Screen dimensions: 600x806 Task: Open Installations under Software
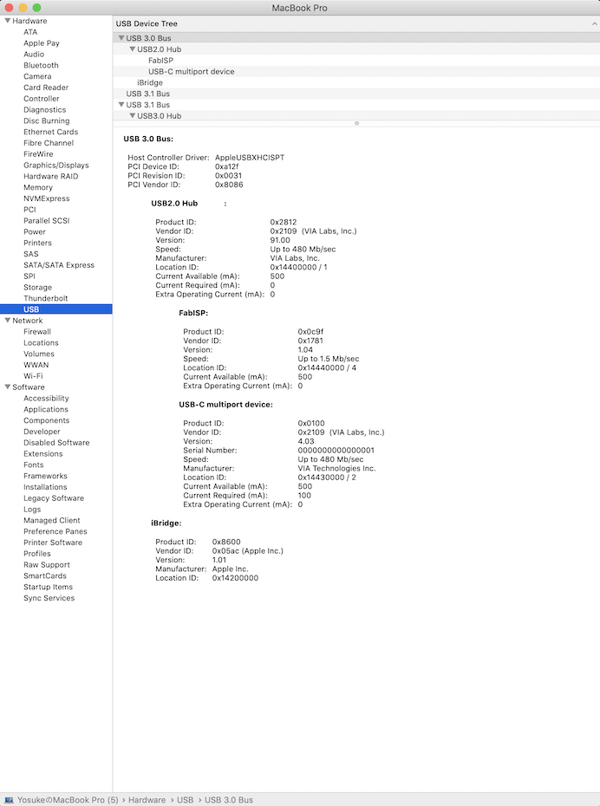click(x=45, y=487)
